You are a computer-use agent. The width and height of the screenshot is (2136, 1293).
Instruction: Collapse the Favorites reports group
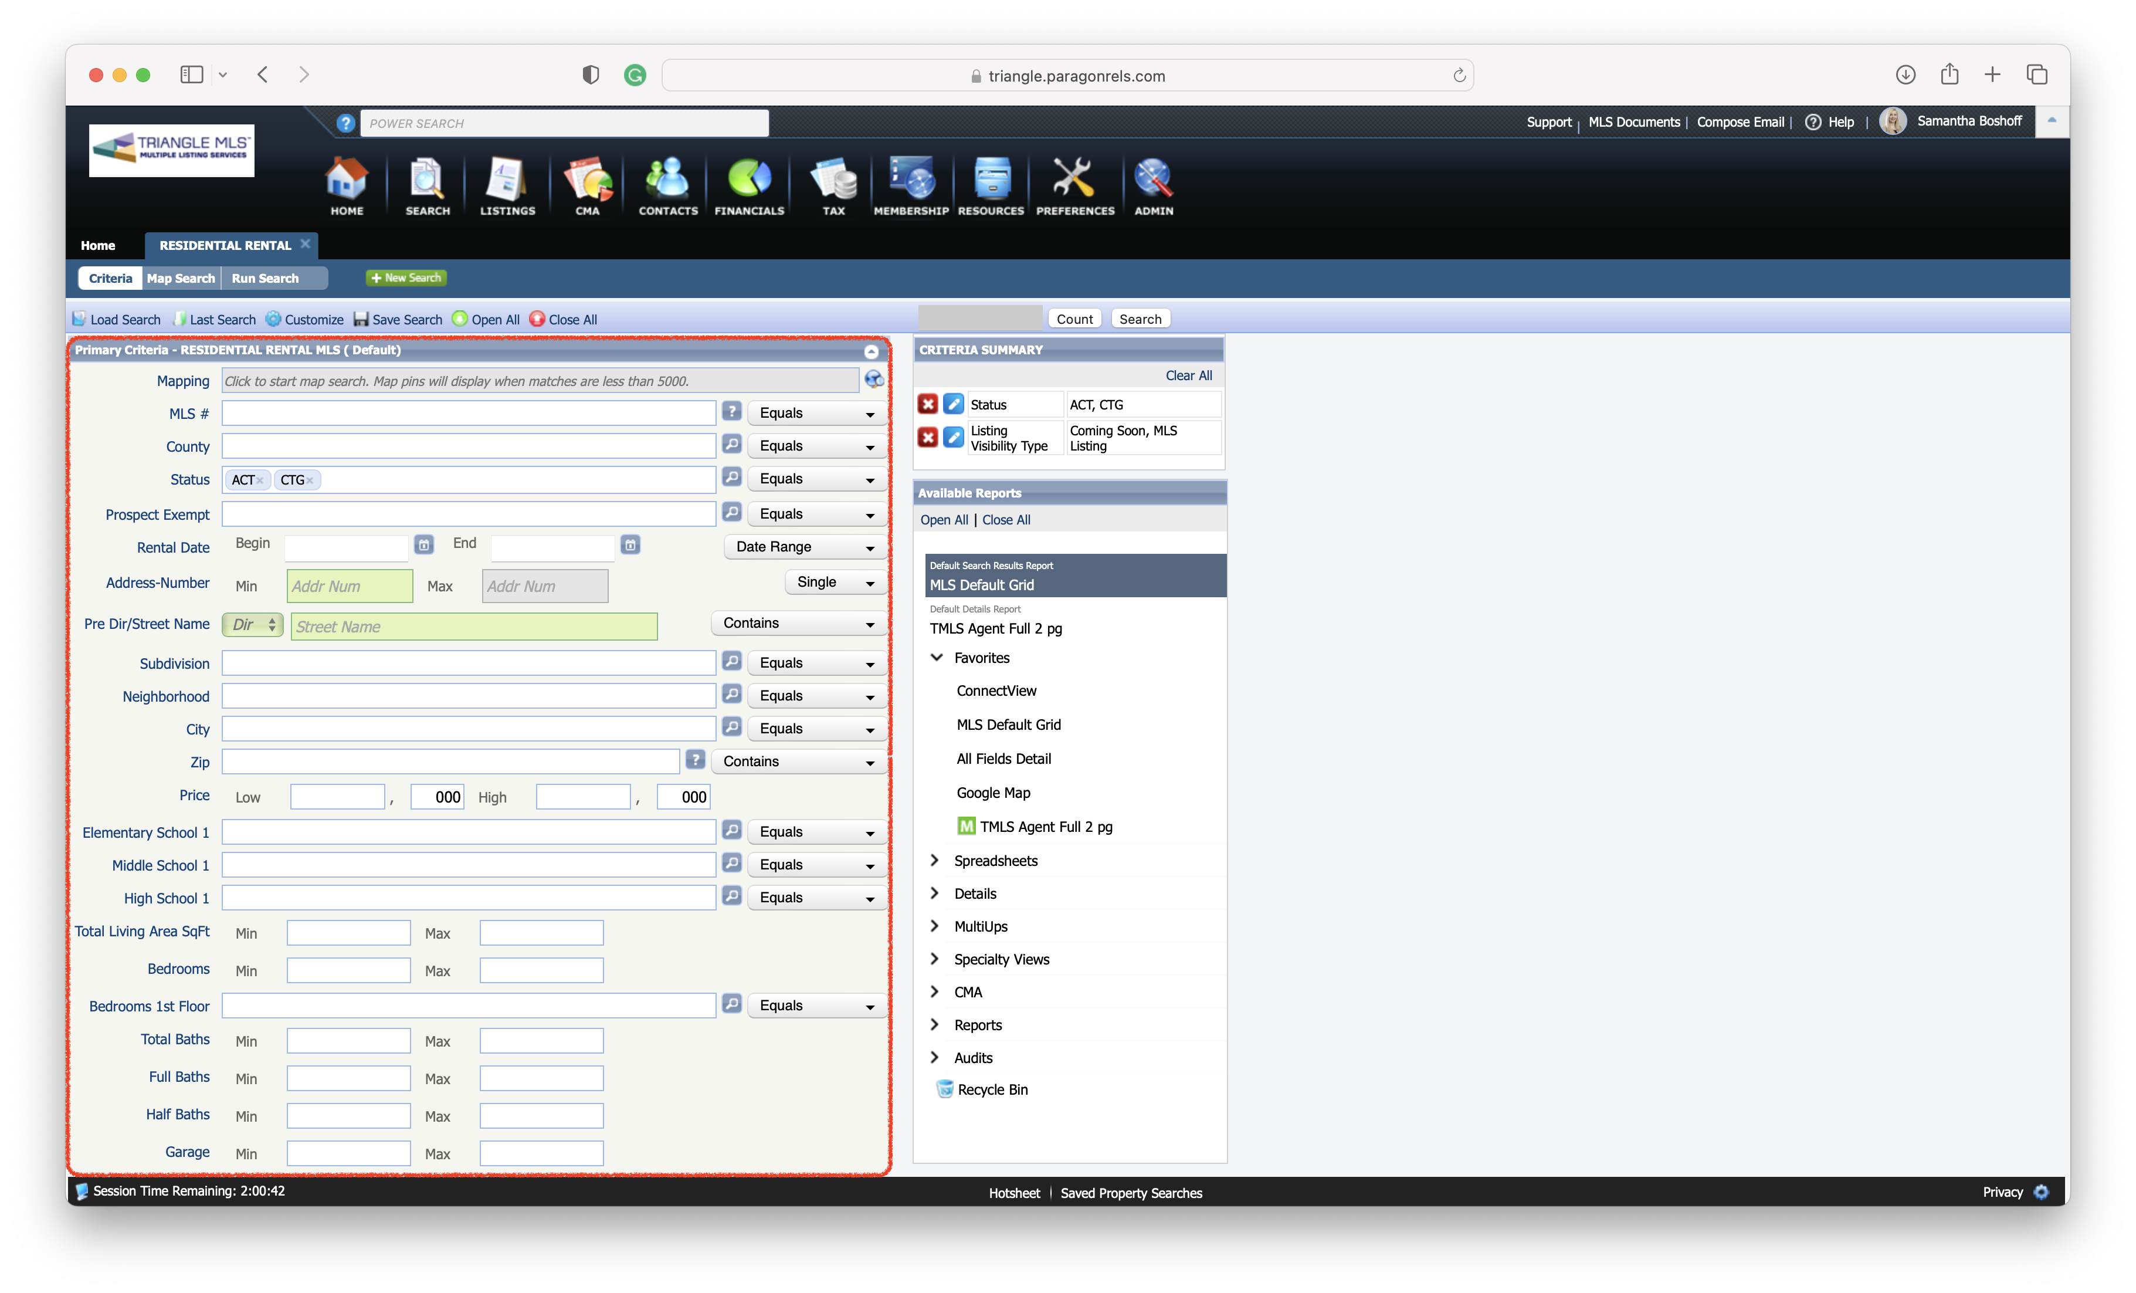point(936,657)
